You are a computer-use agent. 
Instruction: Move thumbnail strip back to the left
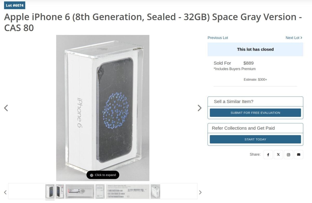click(x=5, y=192)
